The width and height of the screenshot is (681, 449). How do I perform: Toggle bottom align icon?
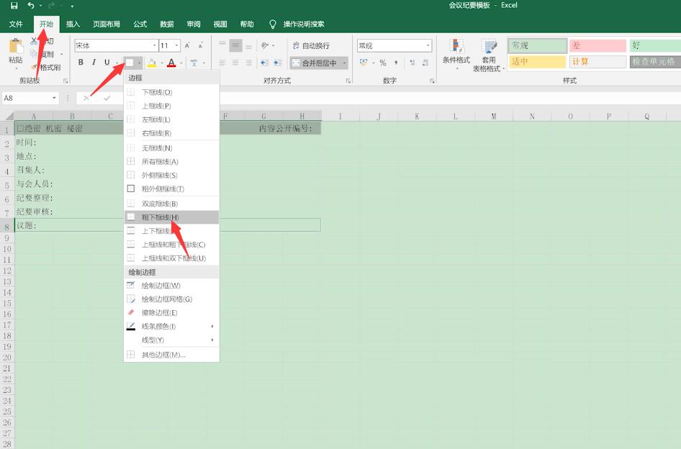tap(249, 45)
